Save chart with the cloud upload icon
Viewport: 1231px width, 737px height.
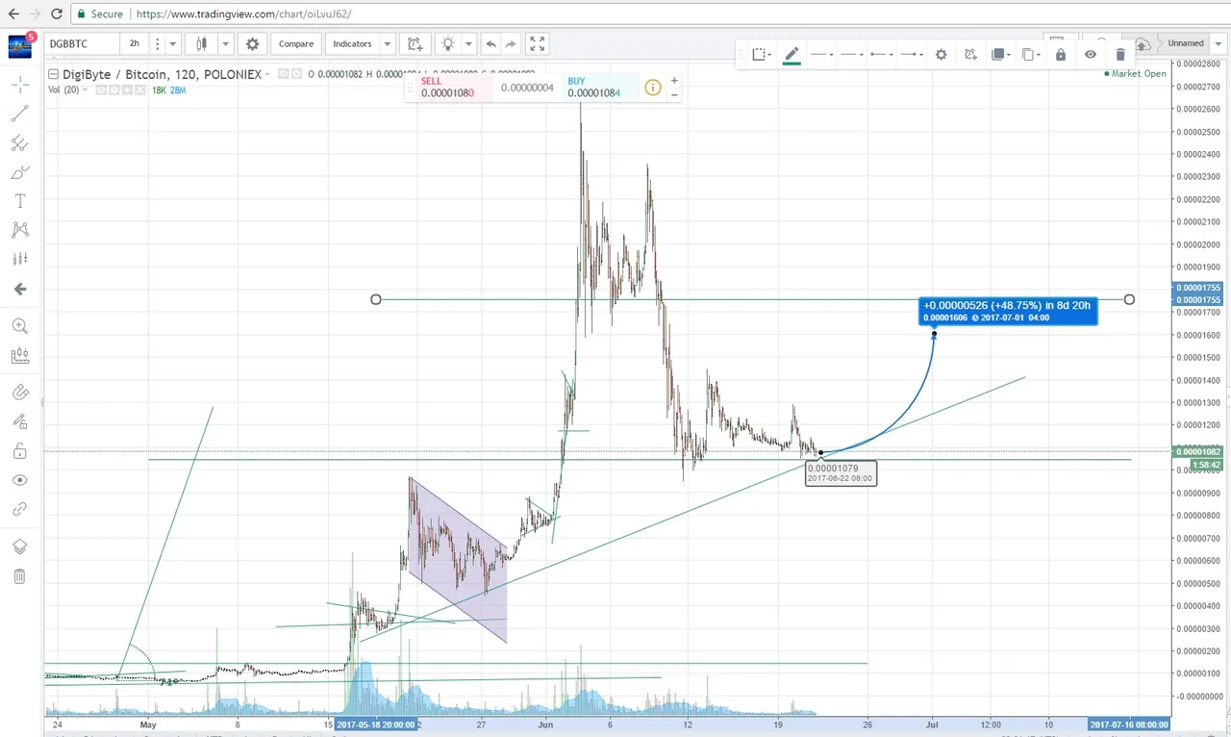tap(1143, 45)
